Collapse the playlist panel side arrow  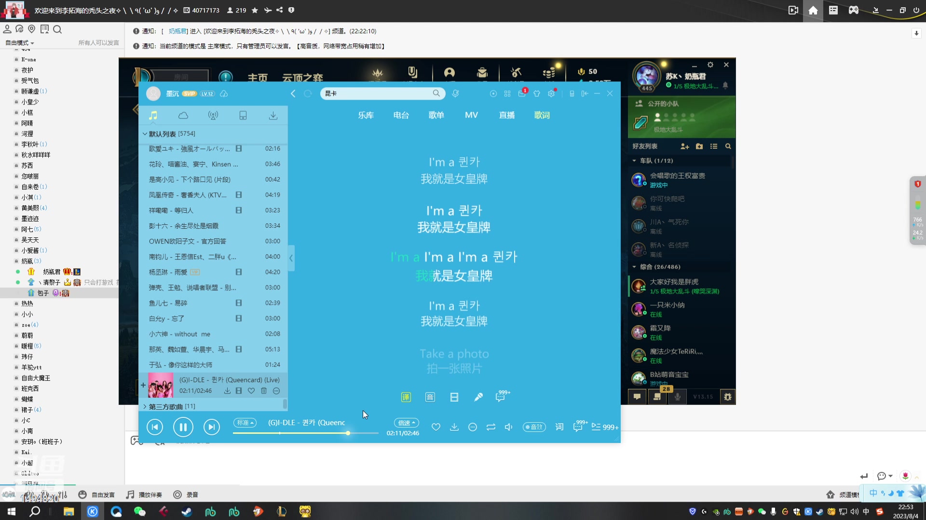[291, 258]
